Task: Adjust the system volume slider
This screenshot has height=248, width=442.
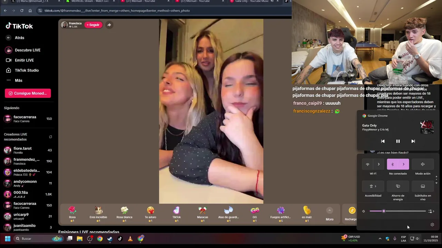Action: coord(397,211)
